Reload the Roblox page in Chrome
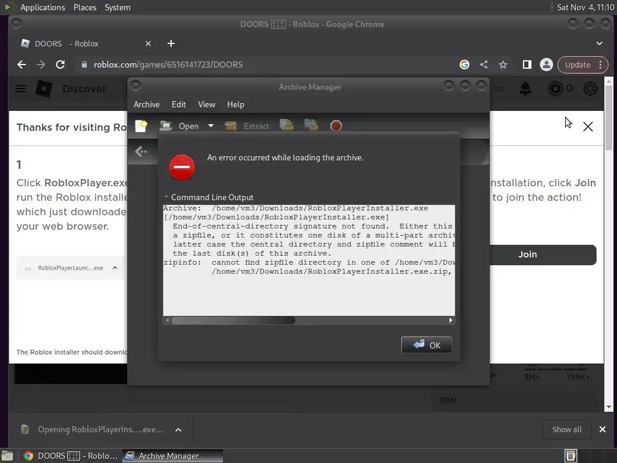The image size is (617, 463). [60, 65]
